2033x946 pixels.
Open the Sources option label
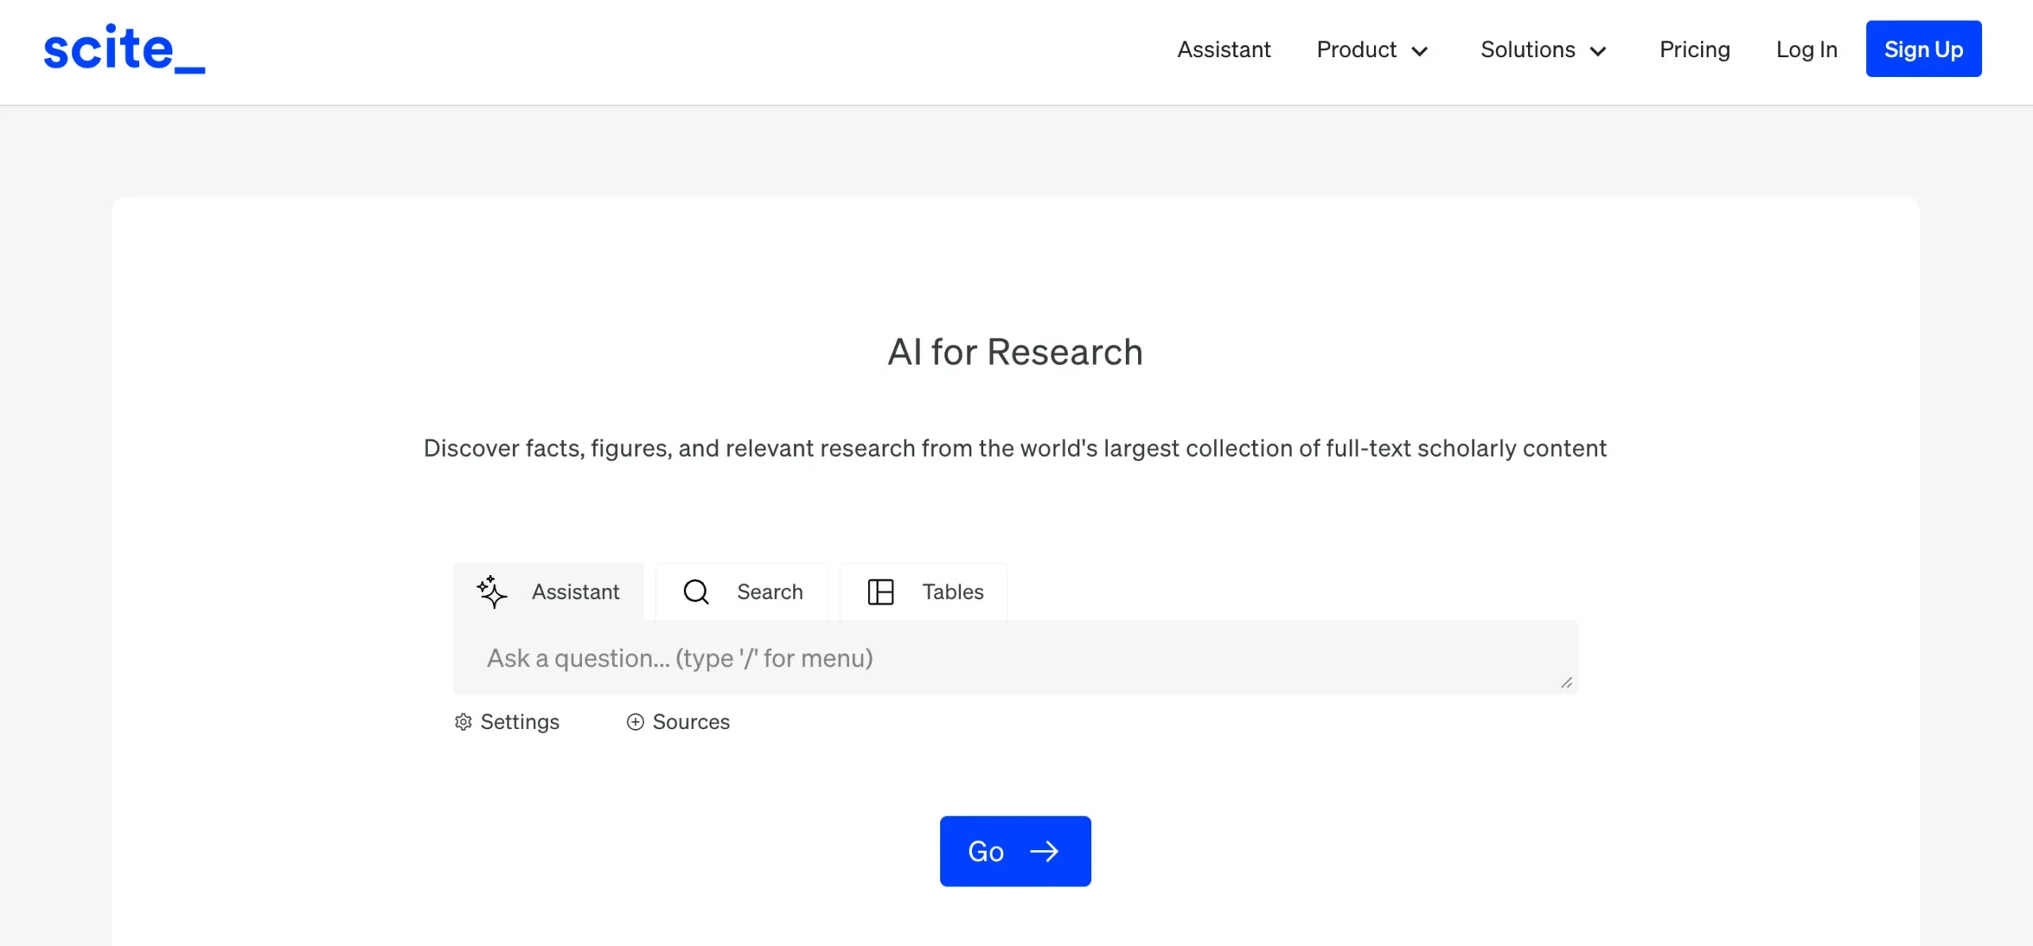[691, 722]
